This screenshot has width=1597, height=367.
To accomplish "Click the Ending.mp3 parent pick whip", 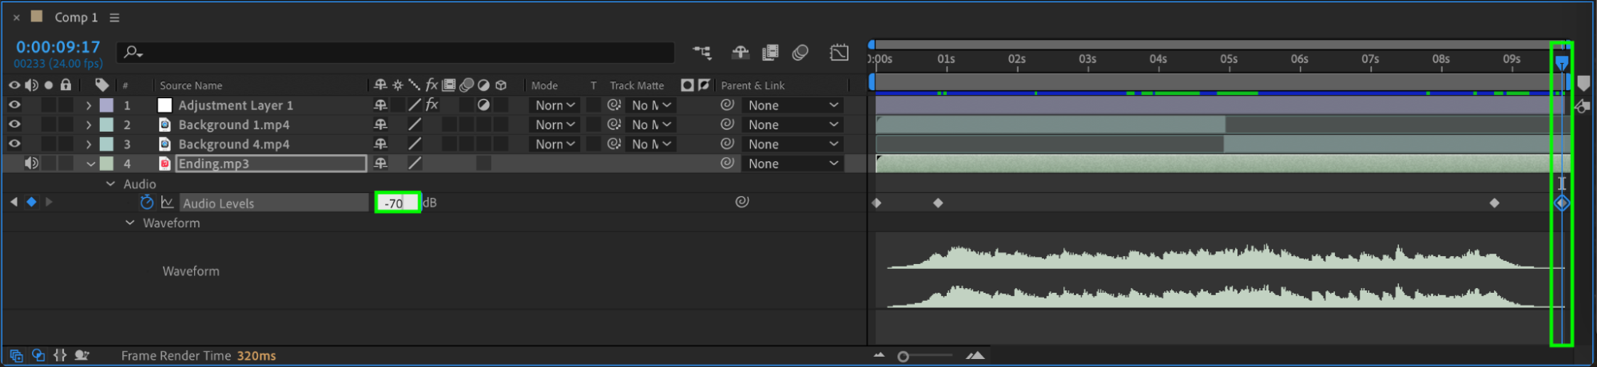I will pyautogui.click(x=727, y=164).
